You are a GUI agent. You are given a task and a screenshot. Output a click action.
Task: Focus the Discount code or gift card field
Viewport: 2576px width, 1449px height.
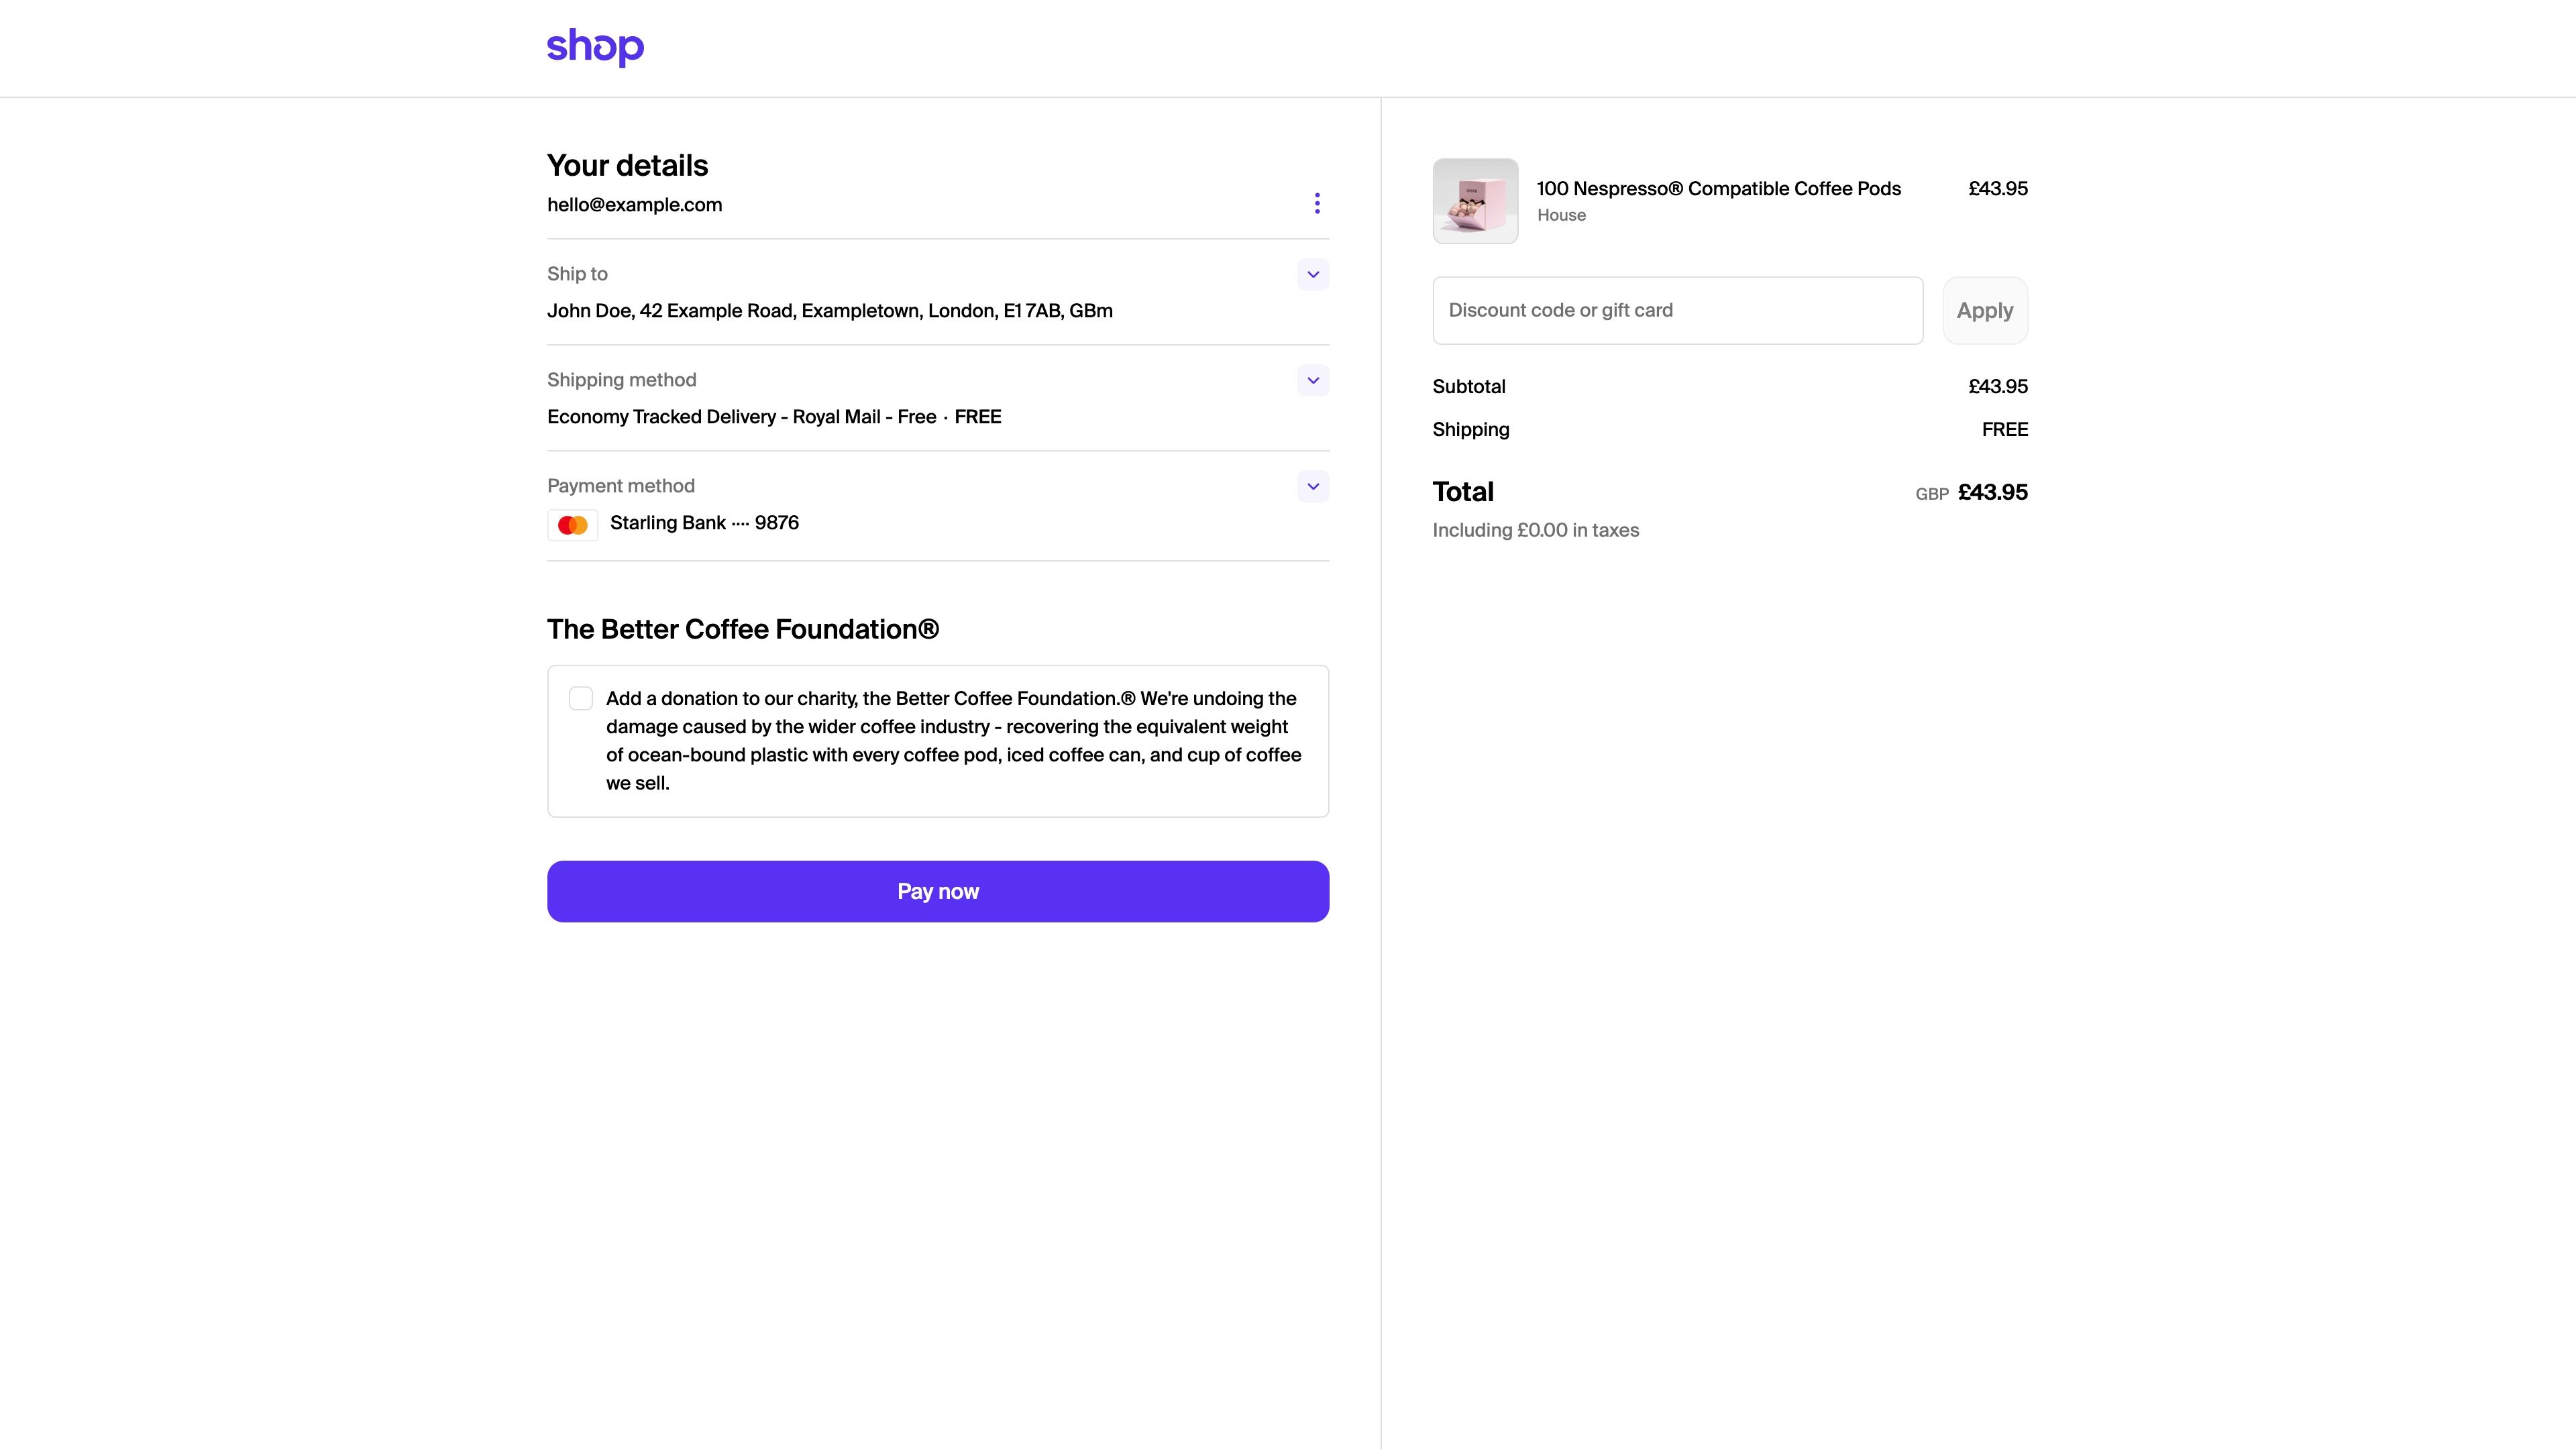(x=1677, y=310)
